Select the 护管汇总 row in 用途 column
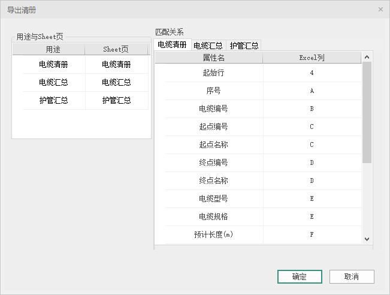Image resolution: width=390 pixels, height=295 pixels. [x=53, y=101]
